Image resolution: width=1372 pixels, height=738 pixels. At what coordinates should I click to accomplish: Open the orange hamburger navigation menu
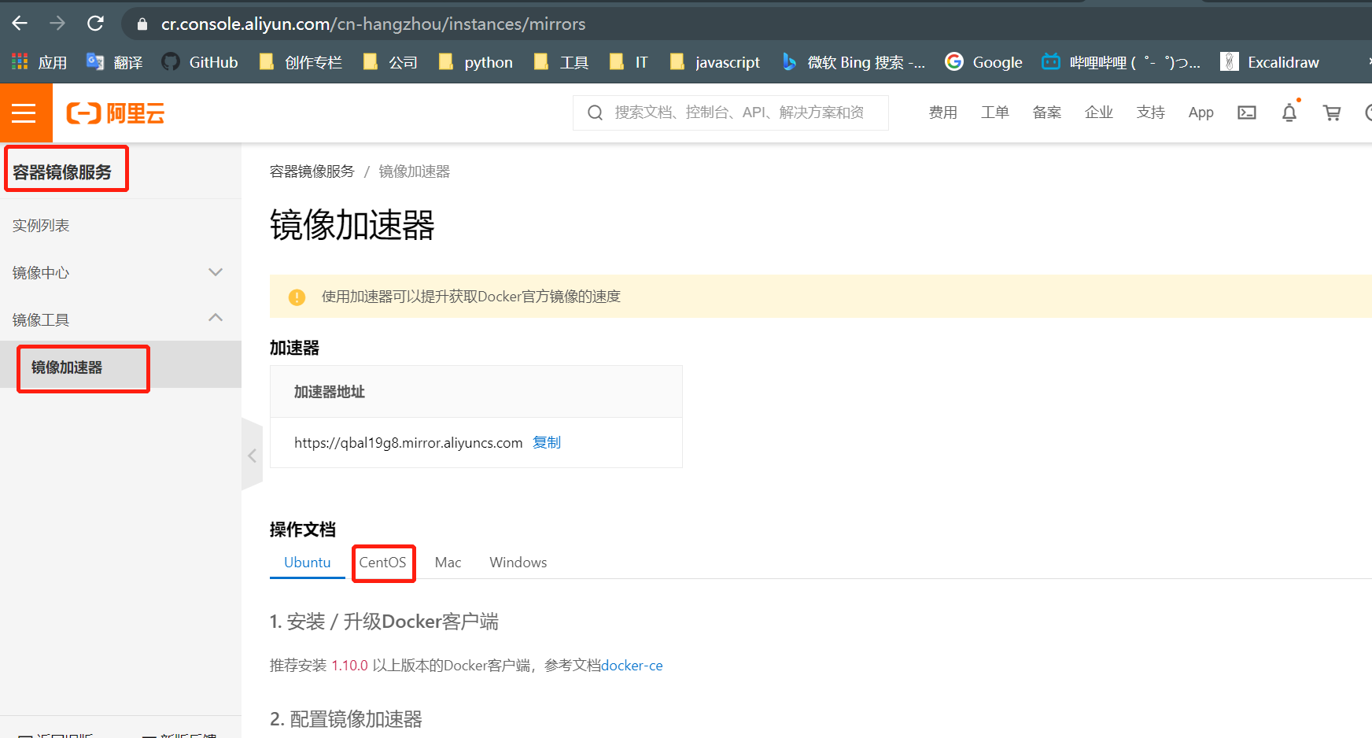click(24, 113)
